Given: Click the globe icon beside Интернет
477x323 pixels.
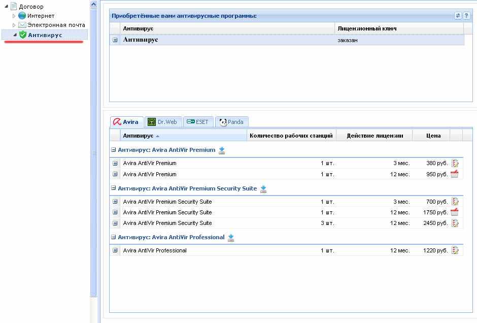Looking at the screenshot, I should (22, 16).
